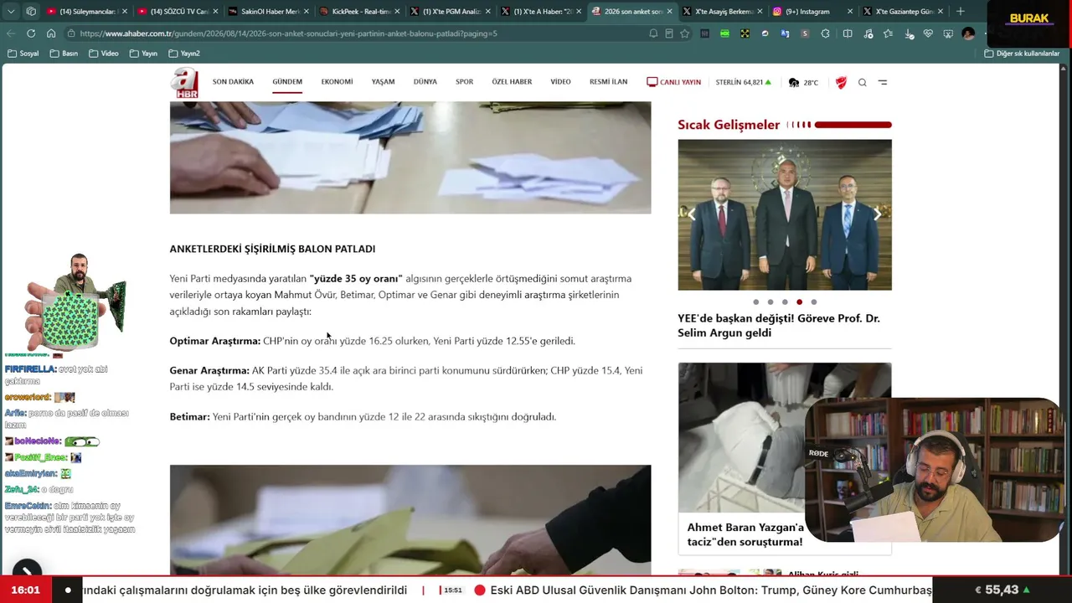Open the site search magnifier icon
Screen dimensions: 1072x603
[x=862, y=82]
